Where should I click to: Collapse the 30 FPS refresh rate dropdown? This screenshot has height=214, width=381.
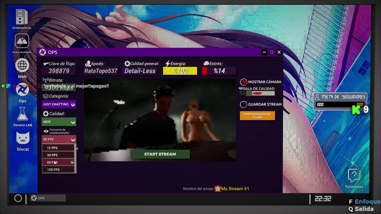click(x=59, y=139)
